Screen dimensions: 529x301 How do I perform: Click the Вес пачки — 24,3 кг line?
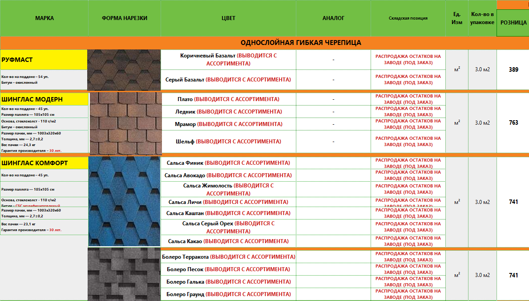(x=18, y=145)
